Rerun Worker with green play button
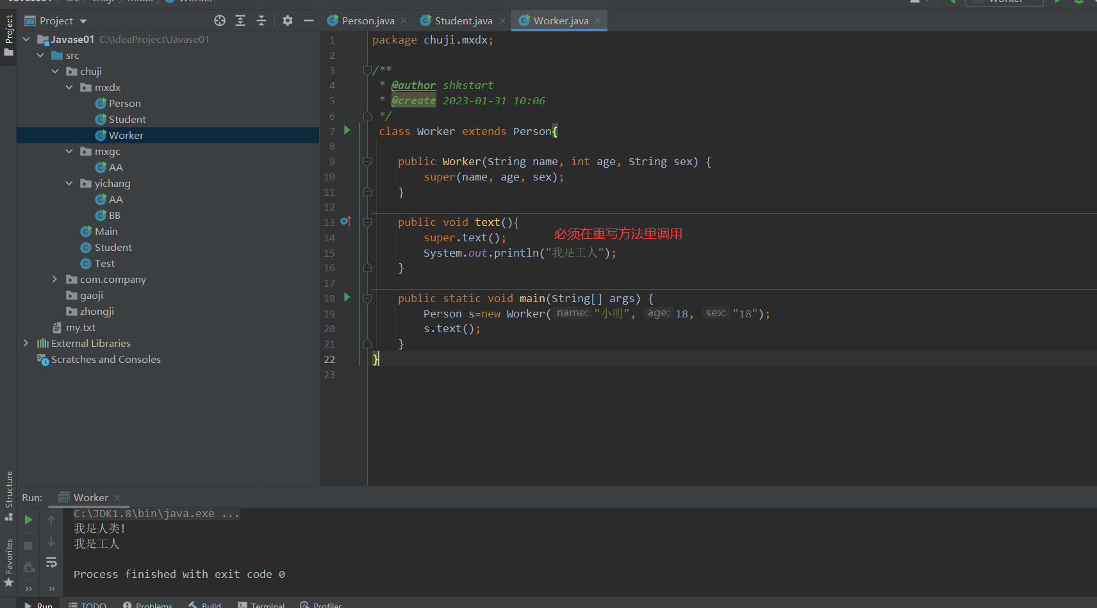The image size is (1097, 608). (28, 520)
